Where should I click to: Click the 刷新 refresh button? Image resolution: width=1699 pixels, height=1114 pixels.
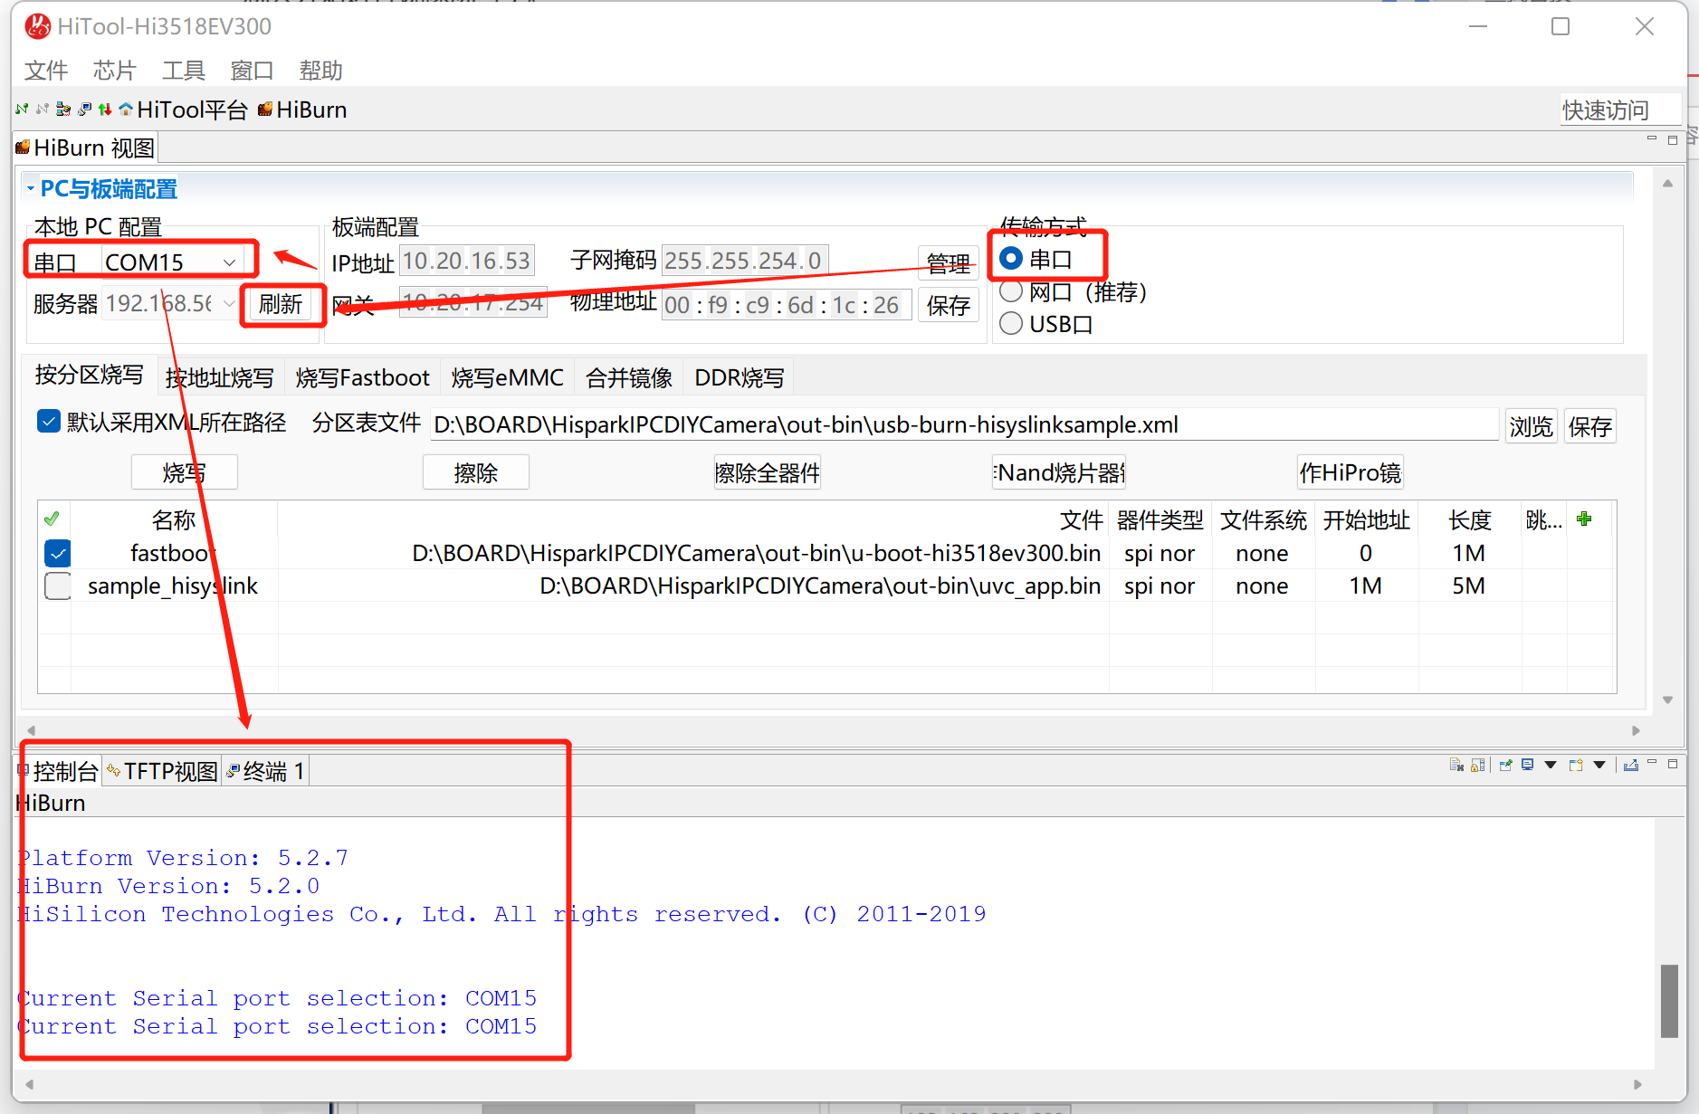coord(281,304)
